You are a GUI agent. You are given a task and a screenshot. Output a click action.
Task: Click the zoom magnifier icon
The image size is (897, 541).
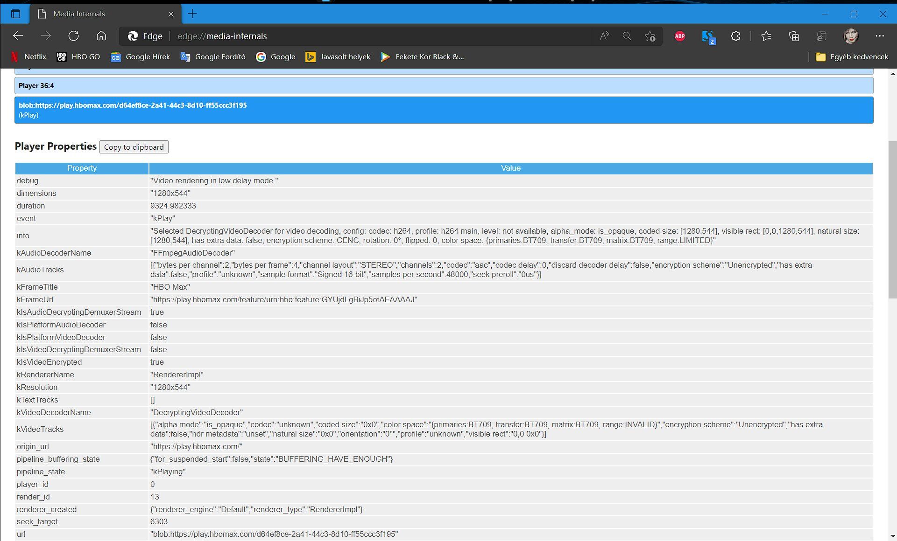tap(627, 36)
